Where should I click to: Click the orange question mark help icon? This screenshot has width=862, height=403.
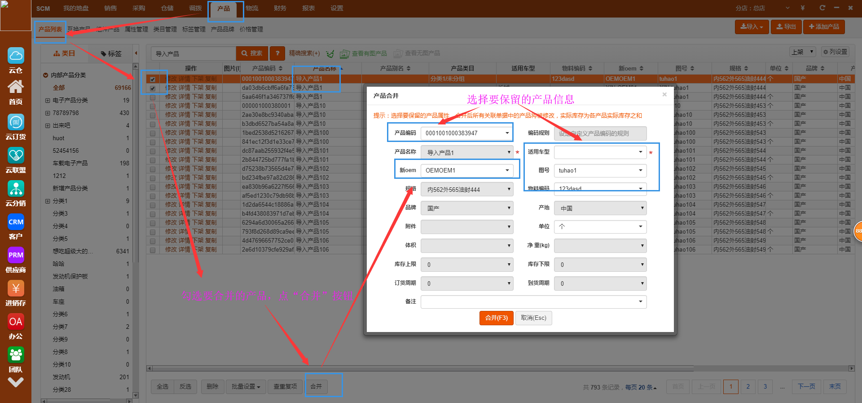click(x=277, y=53)
